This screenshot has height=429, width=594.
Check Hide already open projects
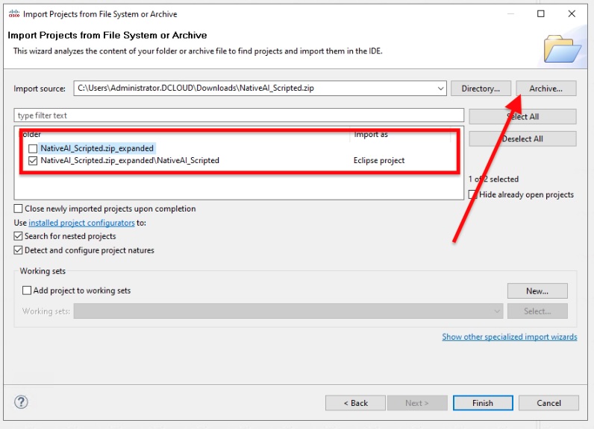coord(473,194)
